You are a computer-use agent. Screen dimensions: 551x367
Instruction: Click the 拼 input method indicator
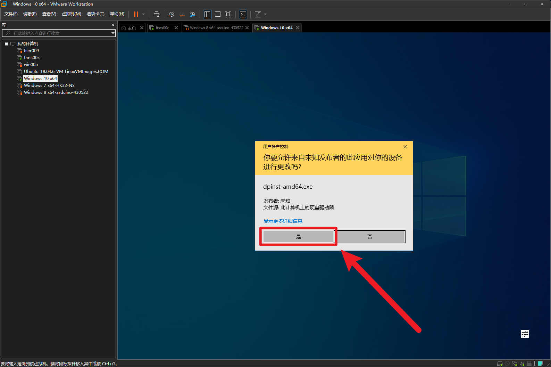tap(525, 334)
